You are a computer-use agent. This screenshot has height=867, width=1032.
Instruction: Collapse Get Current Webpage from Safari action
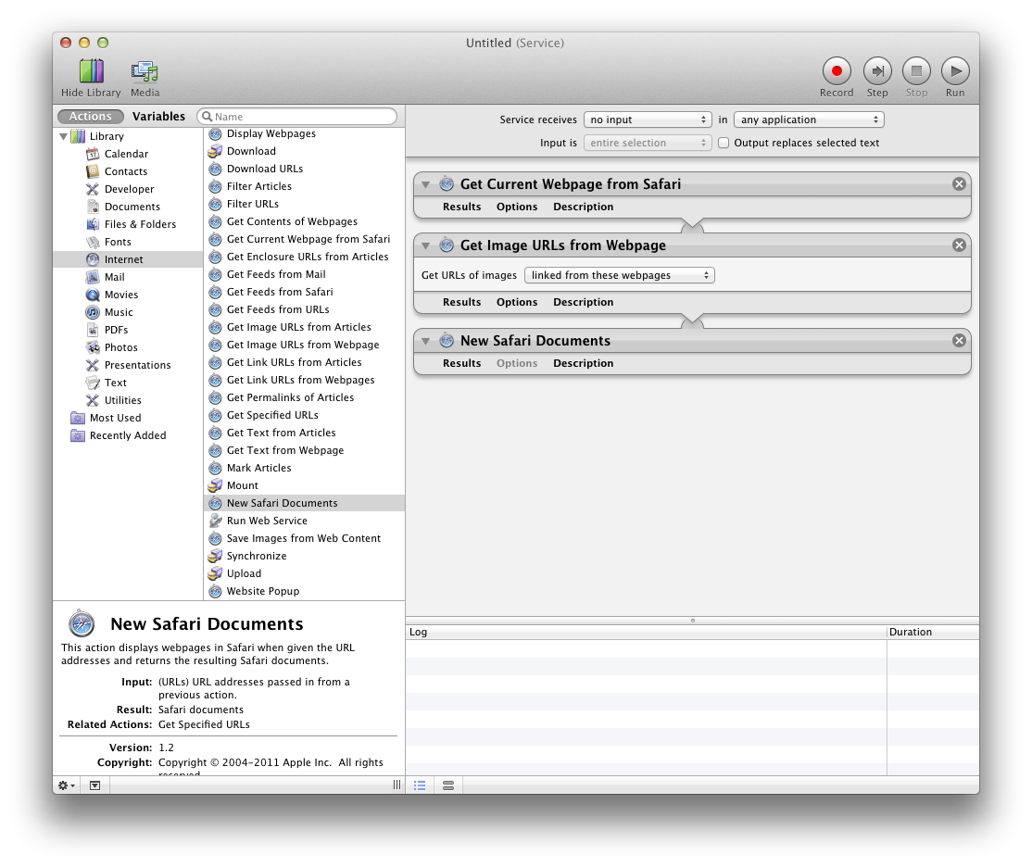click(426, 185)
